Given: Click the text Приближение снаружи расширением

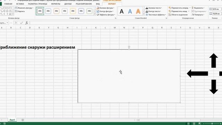Looking at the screenshot, I should point(37,47).
